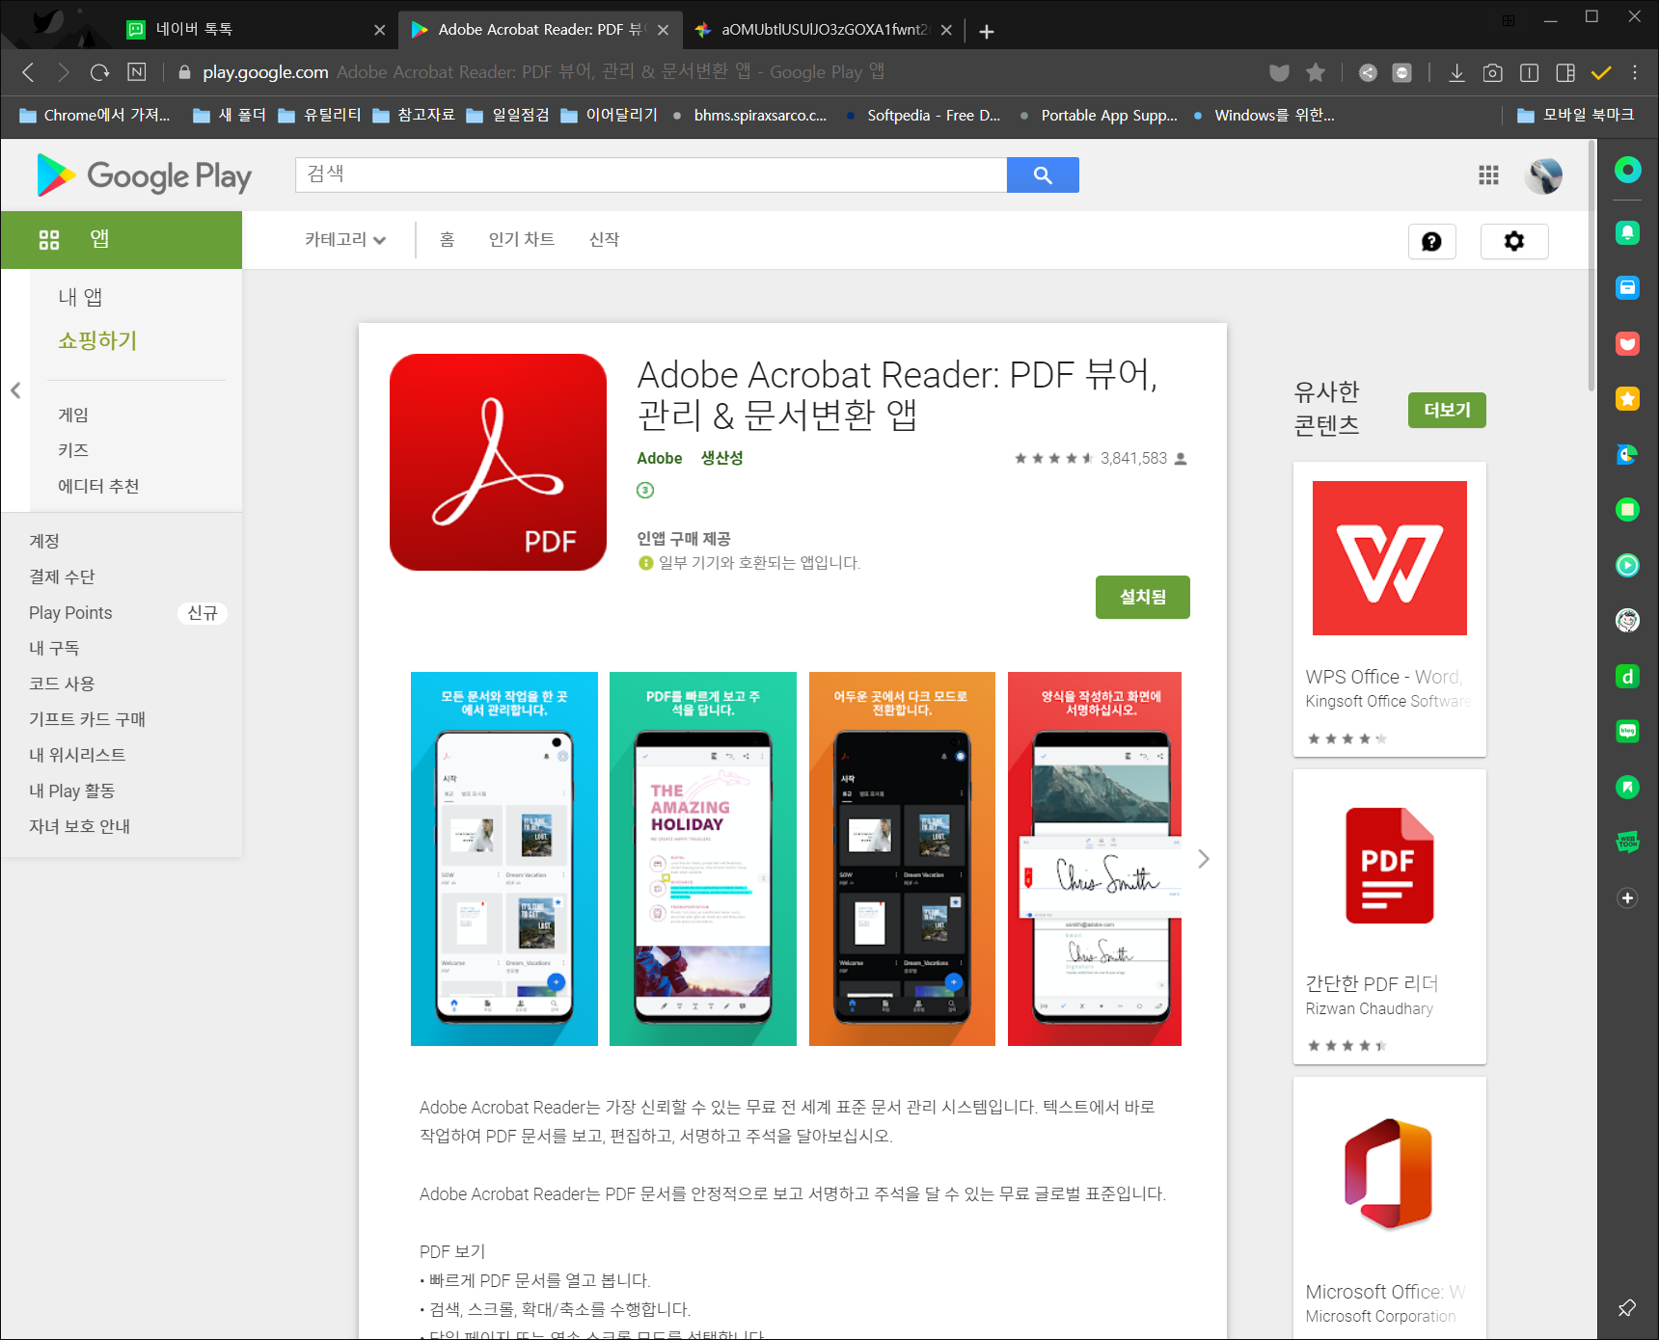This screenshot has height=1340, width=1659.
Task: Open the 키즈 category
Action: coord(73,450)
